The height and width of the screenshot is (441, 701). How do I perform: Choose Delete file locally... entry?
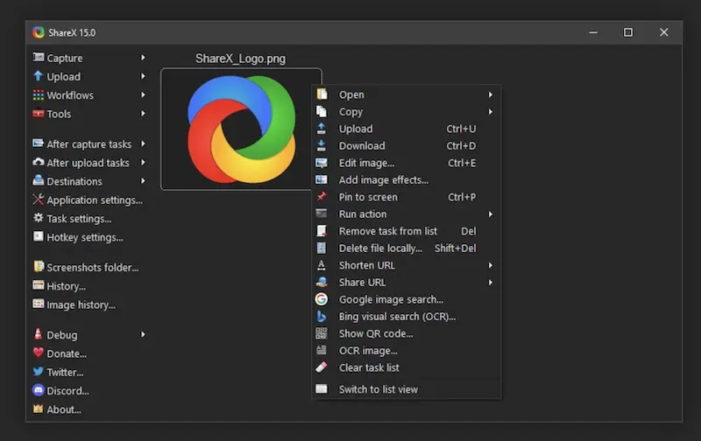point(406,248)
